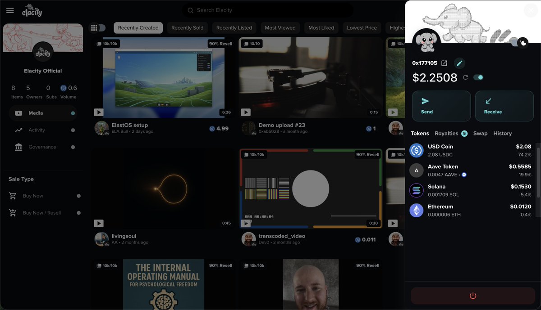Open The Internal Operating Manual thumbnail
The width and height of the screenshot is (541, 310).
pyautogui.click(x=164, y=284)
